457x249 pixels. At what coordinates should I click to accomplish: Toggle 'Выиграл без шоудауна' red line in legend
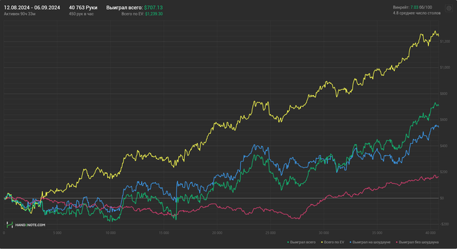click(417, 242)
